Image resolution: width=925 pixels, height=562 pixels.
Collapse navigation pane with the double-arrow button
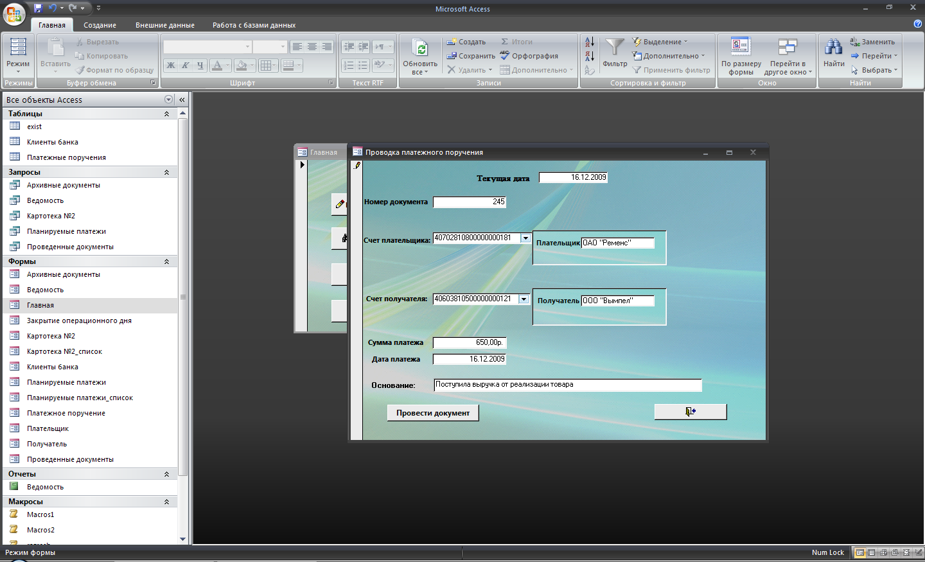click(182, 100)
